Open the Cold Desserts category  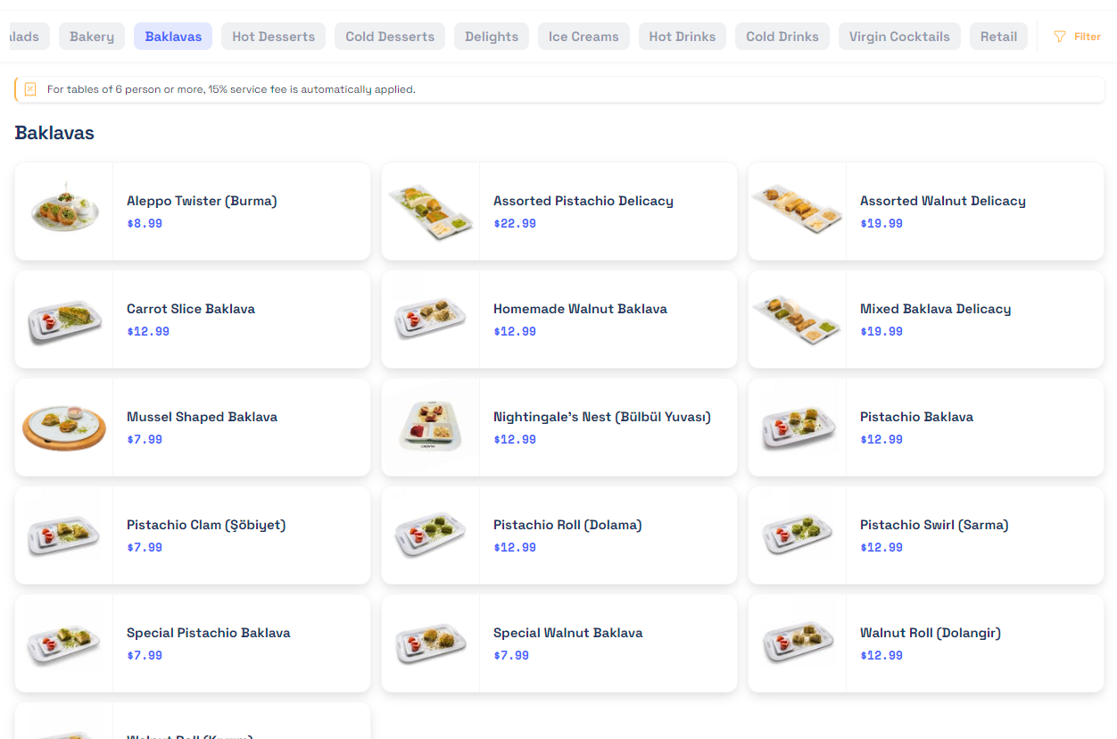point(390,37)
